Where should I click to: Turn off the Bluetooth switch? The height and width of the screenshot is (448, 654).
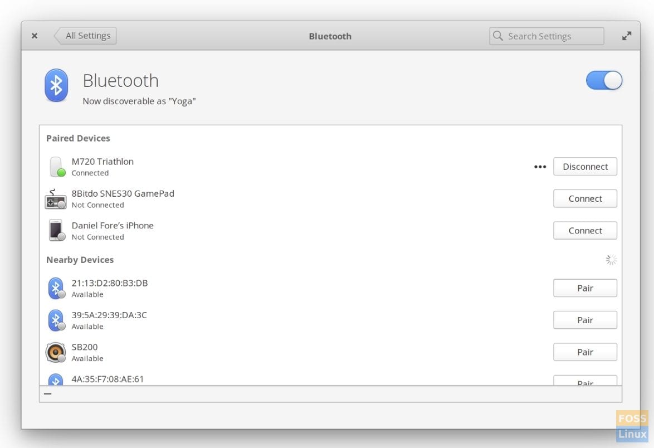604,80
